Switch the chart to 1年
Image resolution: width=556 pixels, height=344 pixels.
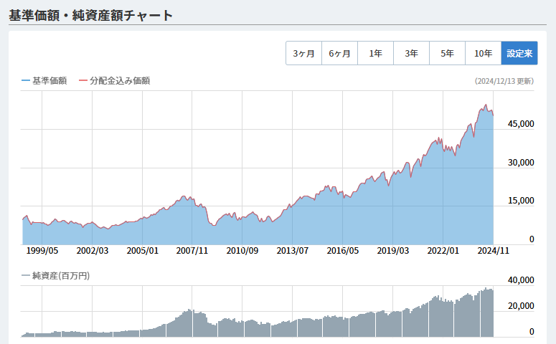(x=375, y=53)
